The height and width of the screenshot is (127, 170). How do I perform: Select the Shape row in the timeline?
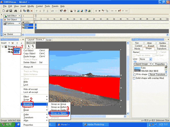[28, 25]
